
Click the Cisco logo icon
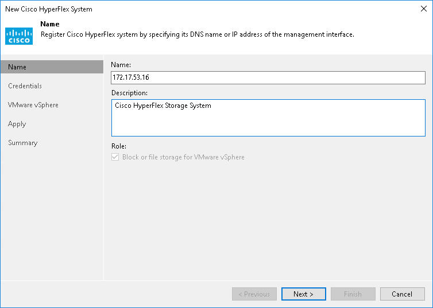(x=19, y=36)
